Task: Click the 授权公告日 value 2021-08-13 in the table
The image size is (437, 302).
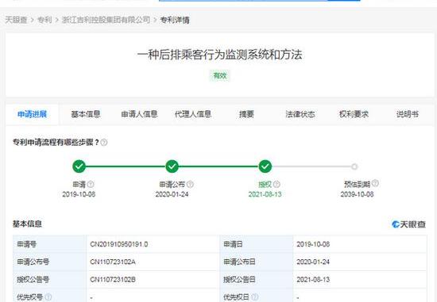Action: [x=313, y=280]
